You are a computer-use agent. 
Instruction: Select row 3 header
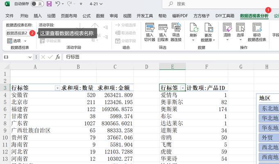[5, 88]
